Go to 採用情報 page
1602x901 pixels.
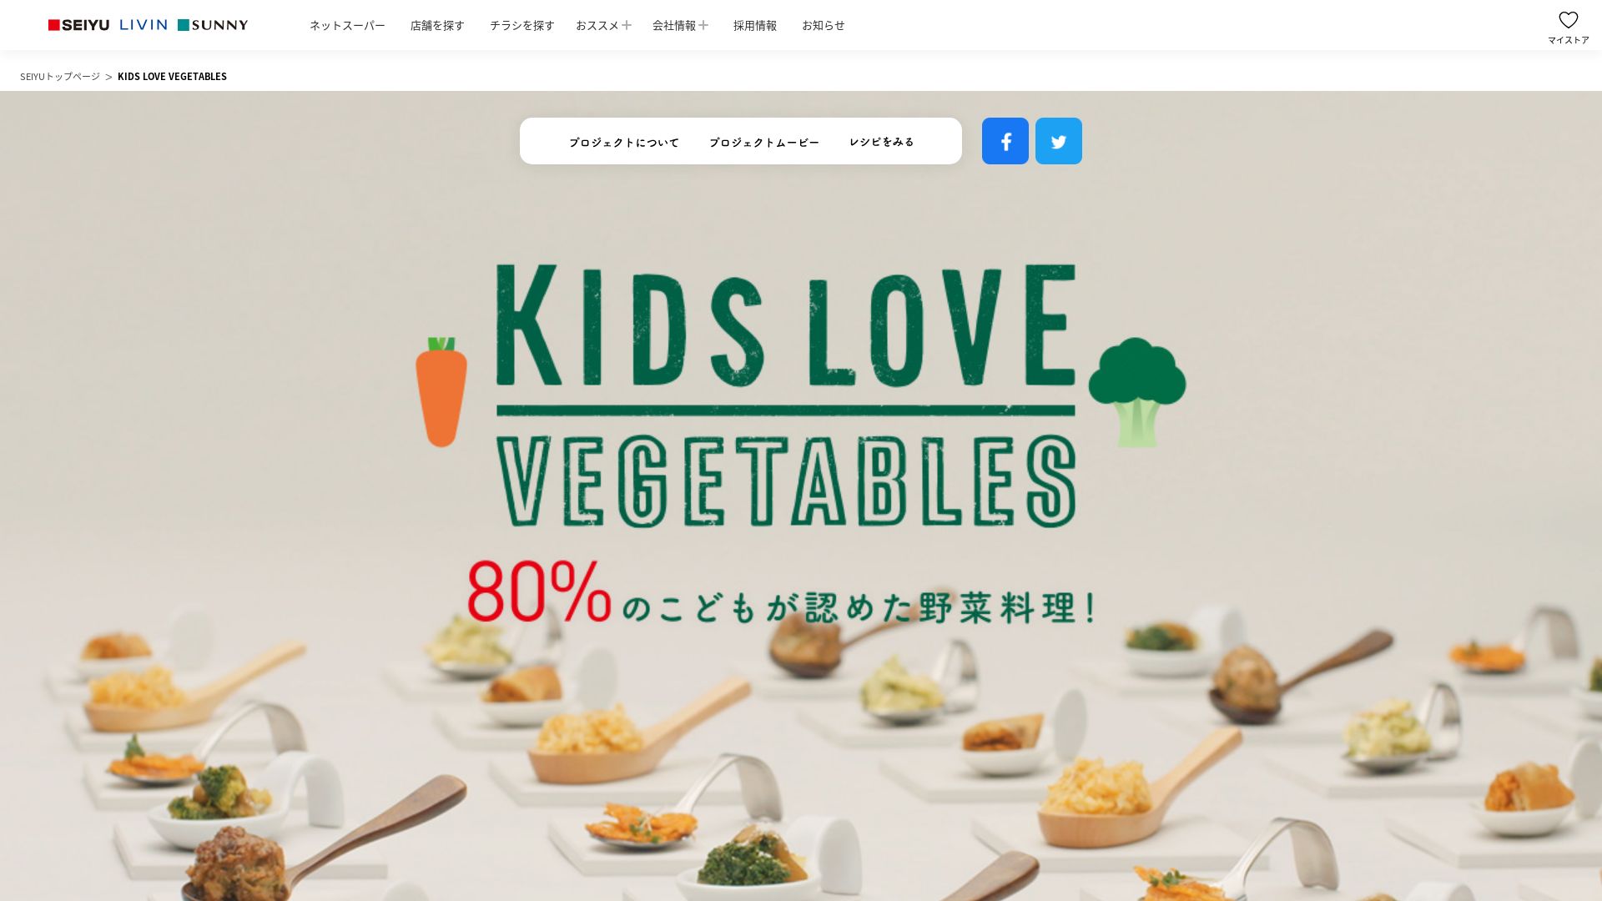point(755,26)
